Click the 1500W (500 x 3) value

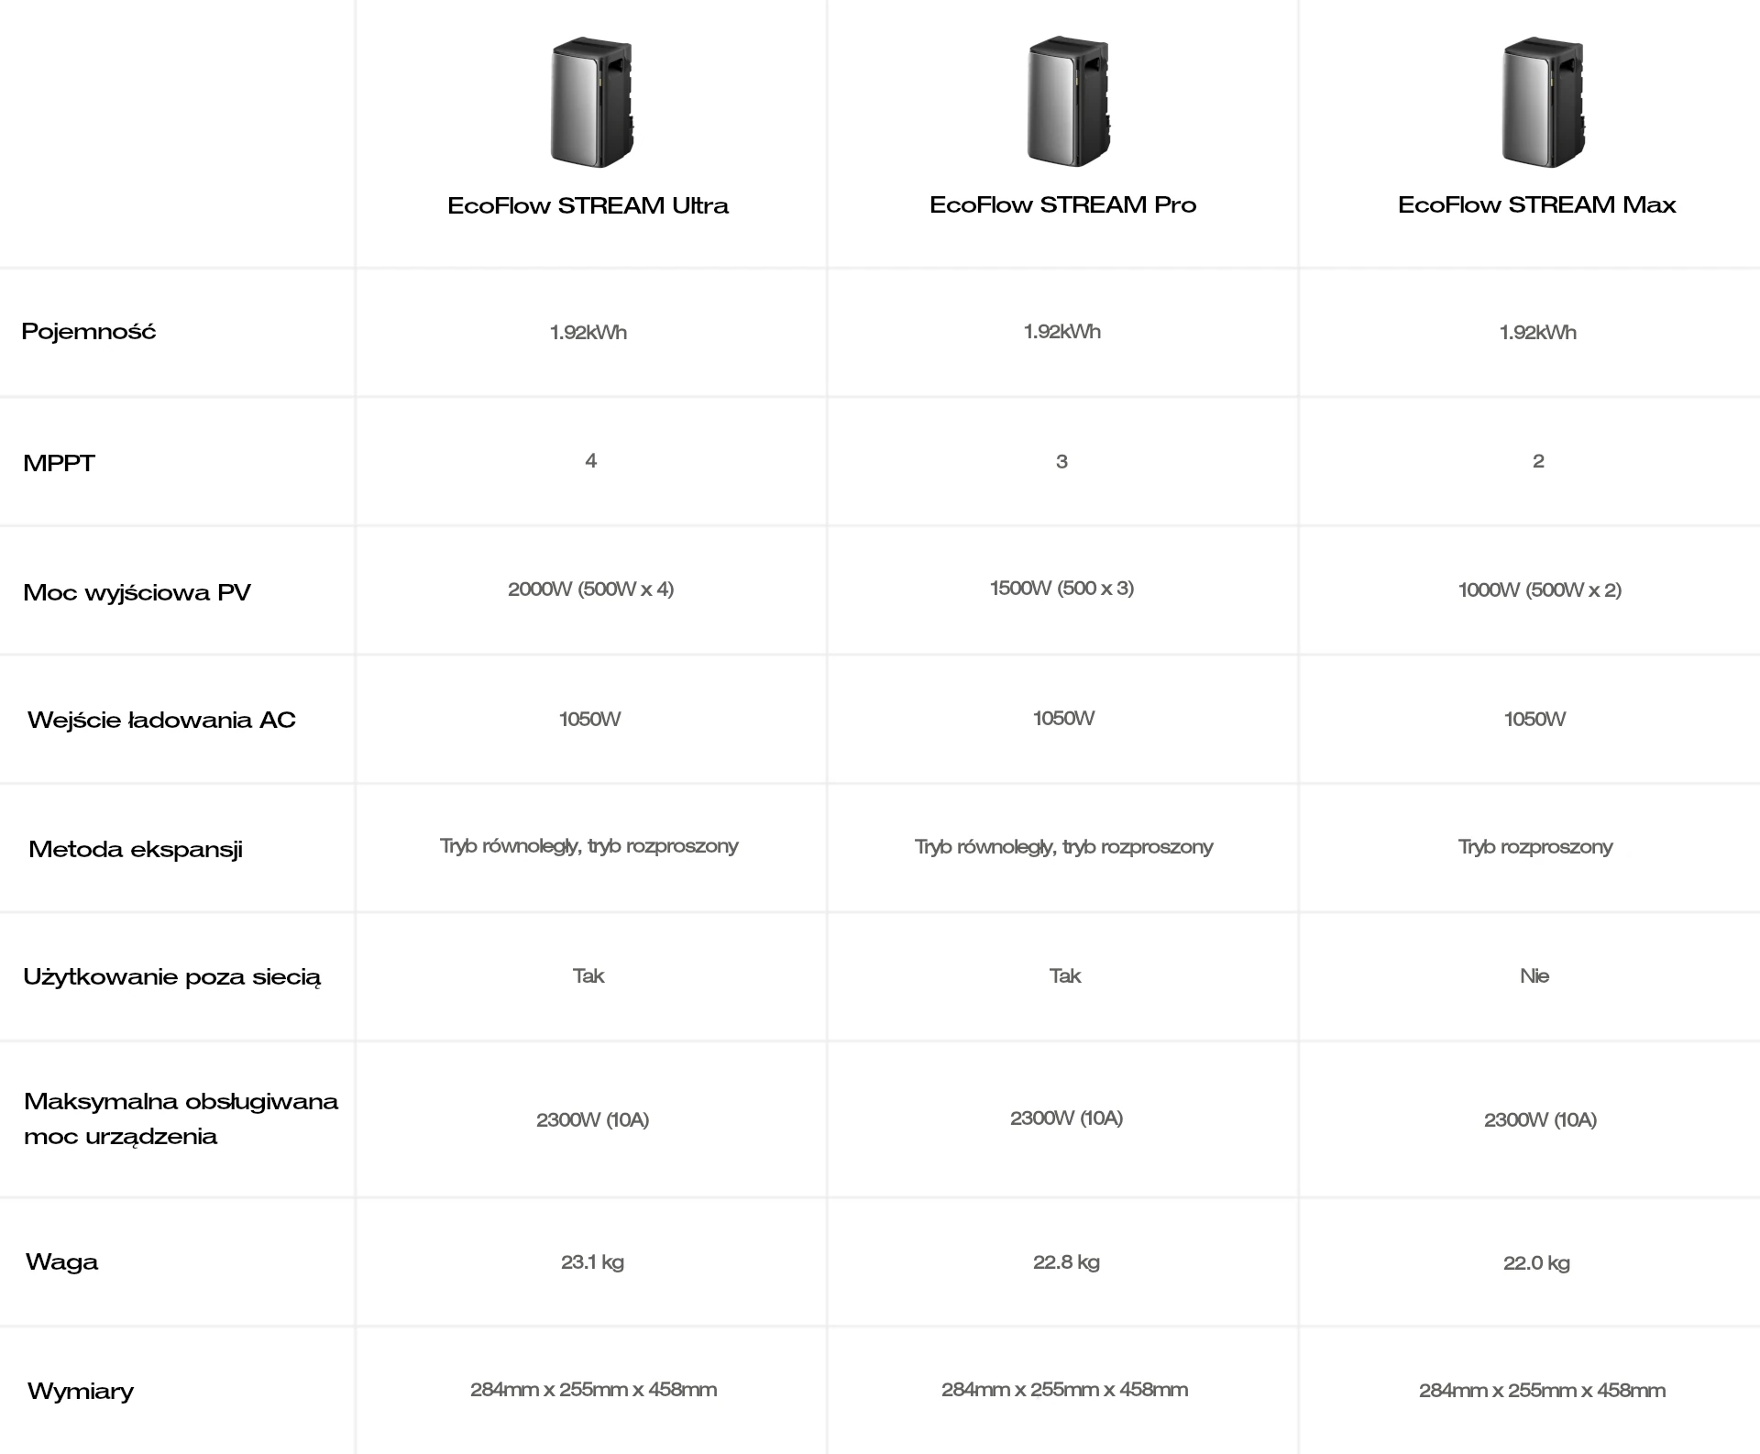click(x=1061, y=589)
